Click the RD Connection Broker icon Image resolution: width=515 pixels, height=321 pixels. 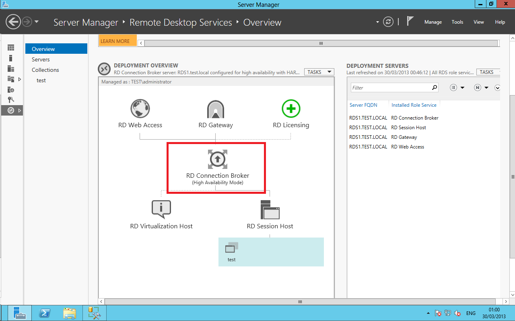(218, 159)
